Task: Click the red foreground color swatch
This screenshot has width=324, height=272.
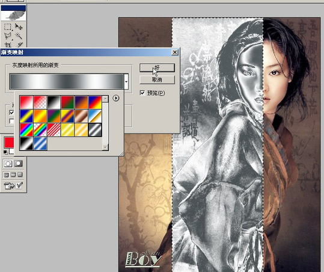Action: (9, 143)
